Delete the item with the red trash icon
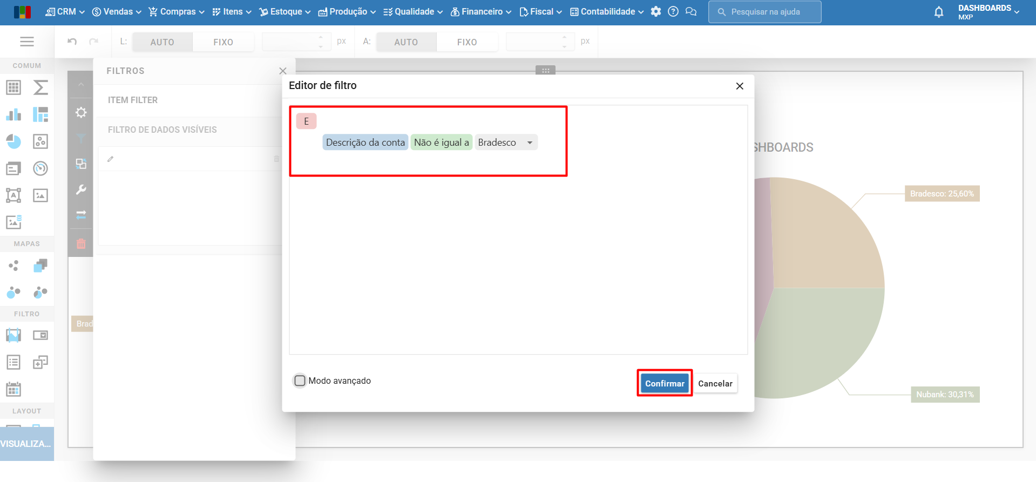The height and width of the screenshot is (482, 1036). coord(81,243)
